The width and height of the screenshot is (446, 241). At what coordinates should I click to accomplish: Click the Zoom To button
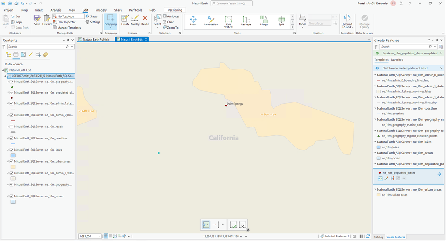pyautogui.click(x=171, y=28)
